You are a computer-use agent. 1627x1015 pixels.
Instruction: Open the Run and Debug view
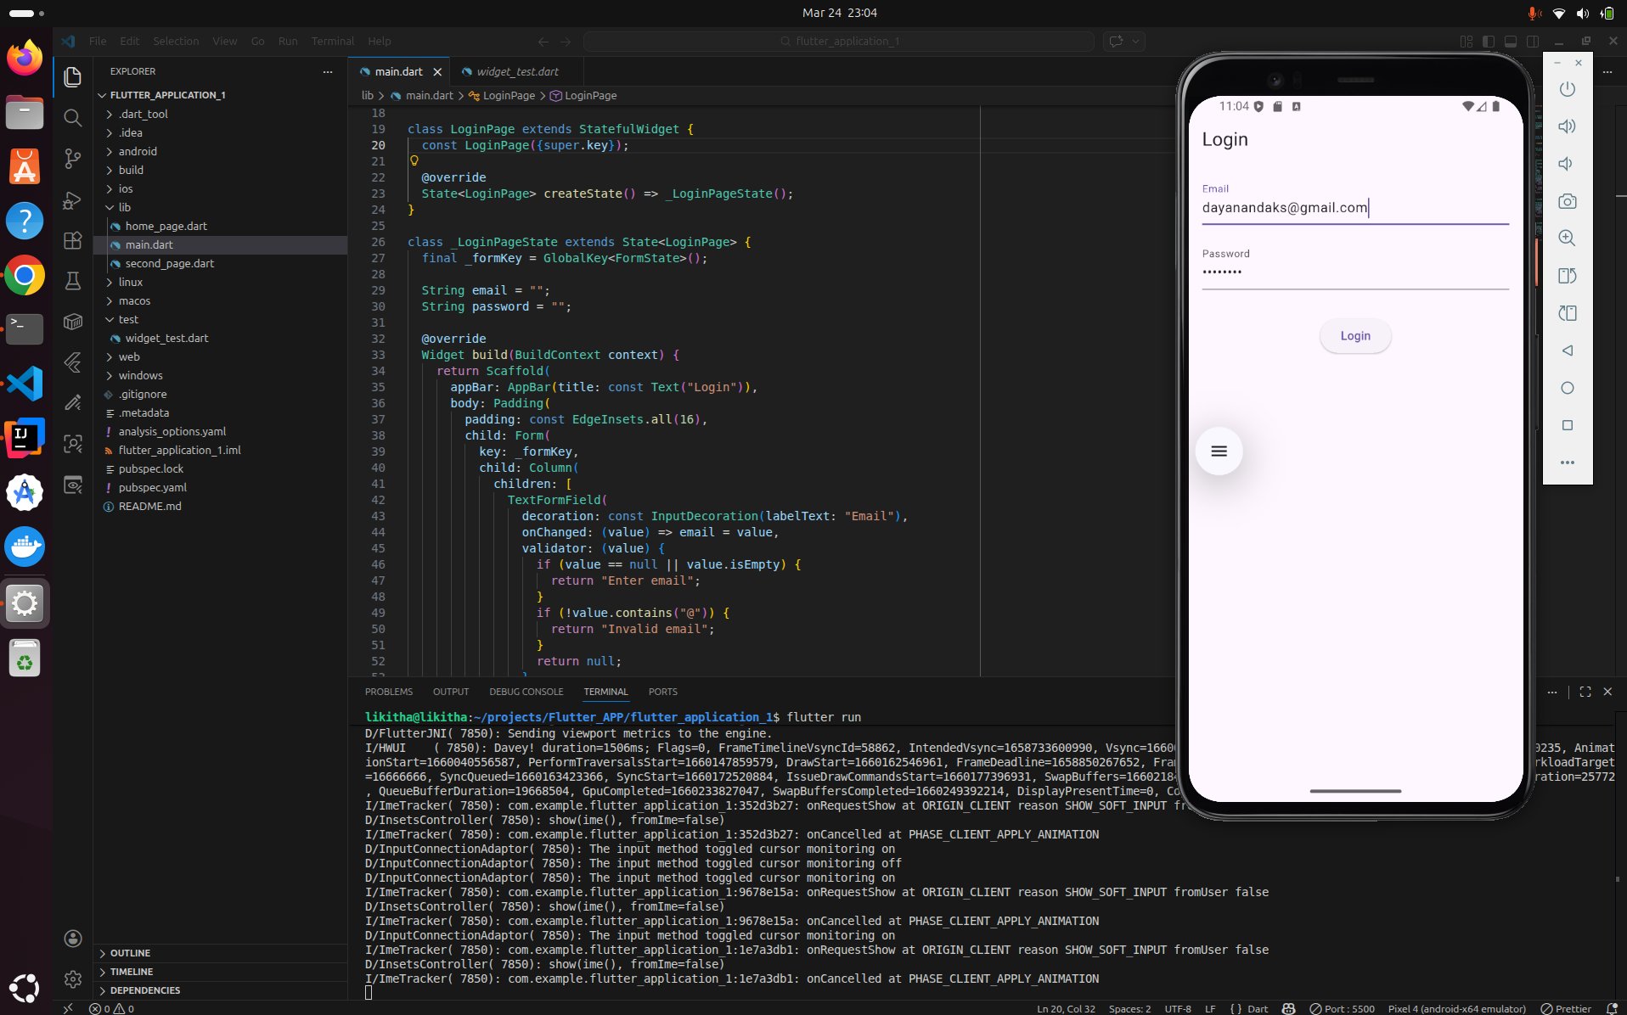click(x=73, y=200)
